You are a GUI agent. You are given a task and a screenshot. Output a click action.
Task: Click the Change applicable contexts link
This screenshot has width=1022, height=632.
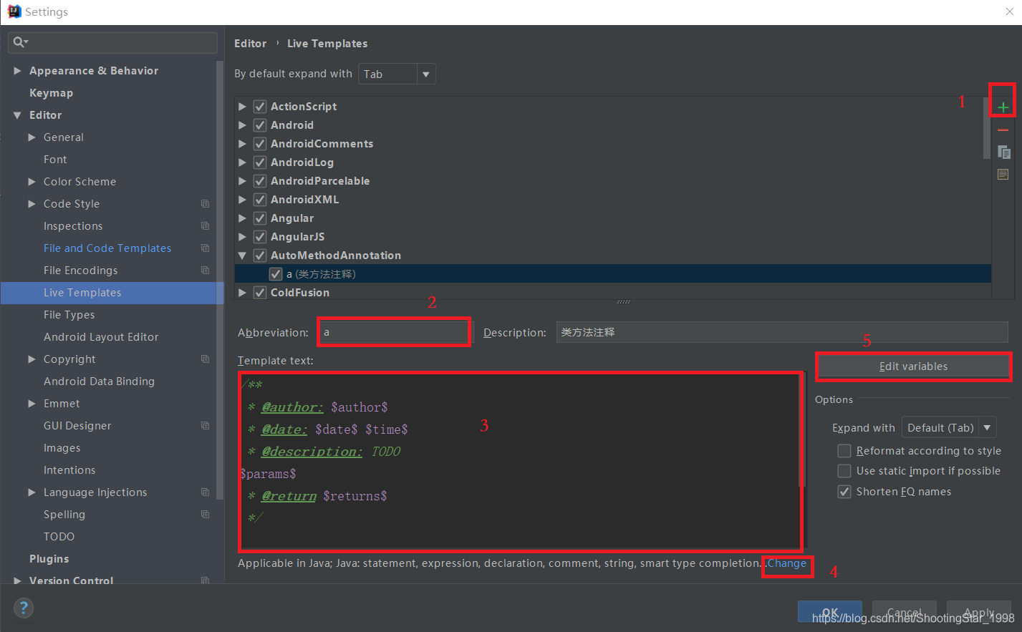pos(787,563)
